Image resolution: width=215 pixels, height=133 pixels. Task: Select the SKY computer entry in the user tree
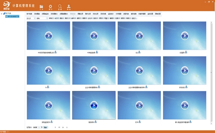12,16
